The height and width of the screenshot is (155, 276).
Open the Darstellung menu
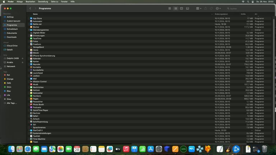coord(43,1)
